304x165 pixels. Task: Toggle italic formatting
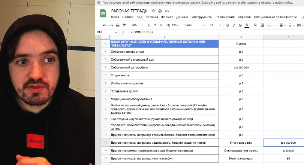(234, 25)
